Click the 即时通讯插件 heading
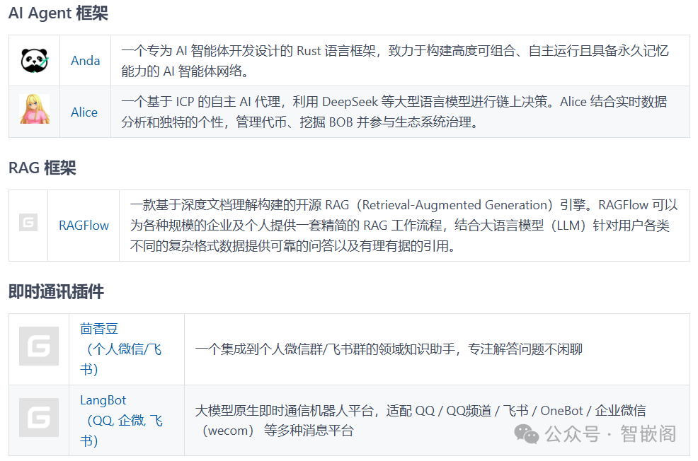Screen dimensions: 698x461 (56, 291)
